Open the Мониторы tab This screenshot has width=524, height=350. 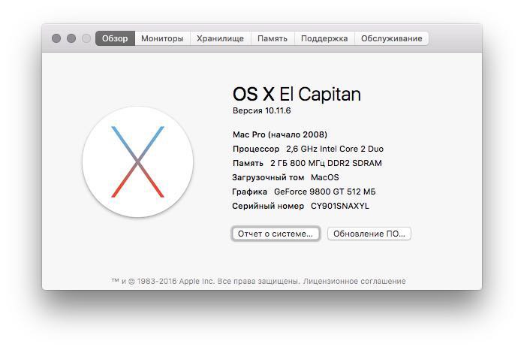tap(162, 38)
